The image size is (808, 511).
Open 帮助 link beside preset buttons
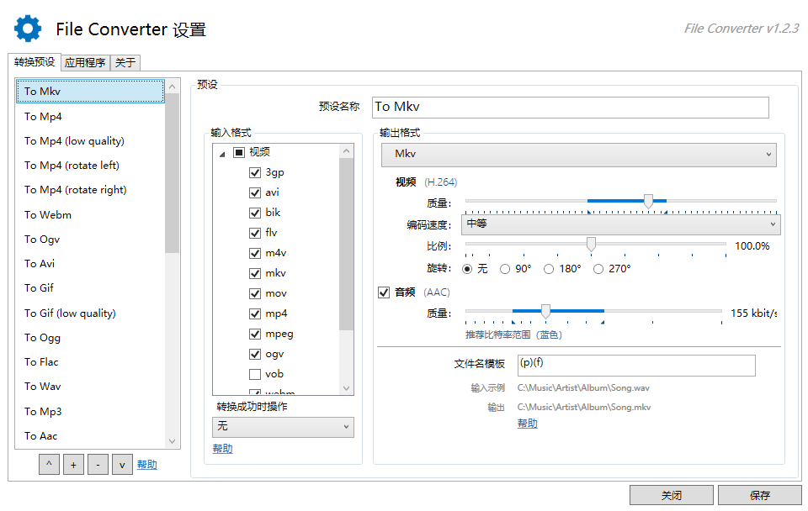click(146, 464)
